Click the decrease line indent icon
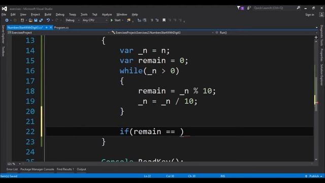 point(139,20)
